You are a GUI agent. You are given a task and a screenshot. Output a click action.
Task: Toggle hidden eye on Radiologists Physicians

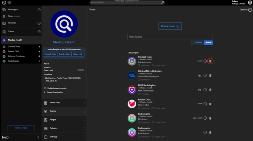click(195, 118)
